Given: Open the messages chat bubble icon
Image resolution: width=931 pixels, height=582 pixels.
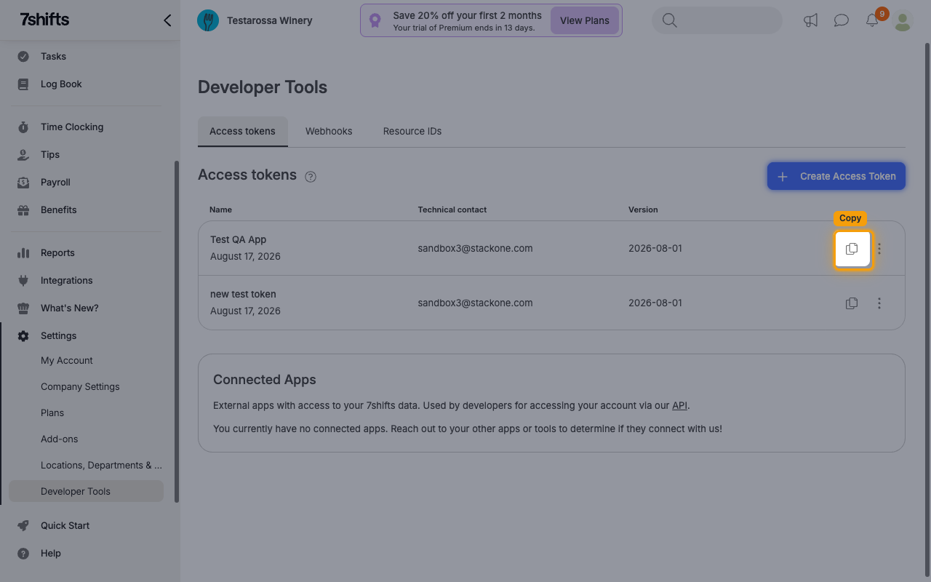Looking at the screenshot, I should 842,20.
